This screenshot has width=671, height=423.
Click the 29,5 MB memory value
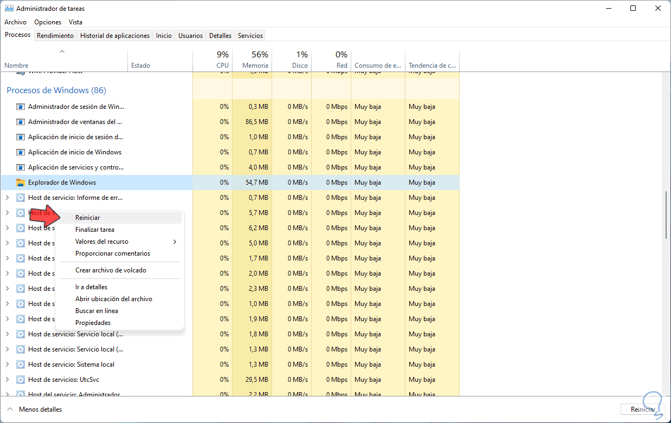(x=258, y=380)
